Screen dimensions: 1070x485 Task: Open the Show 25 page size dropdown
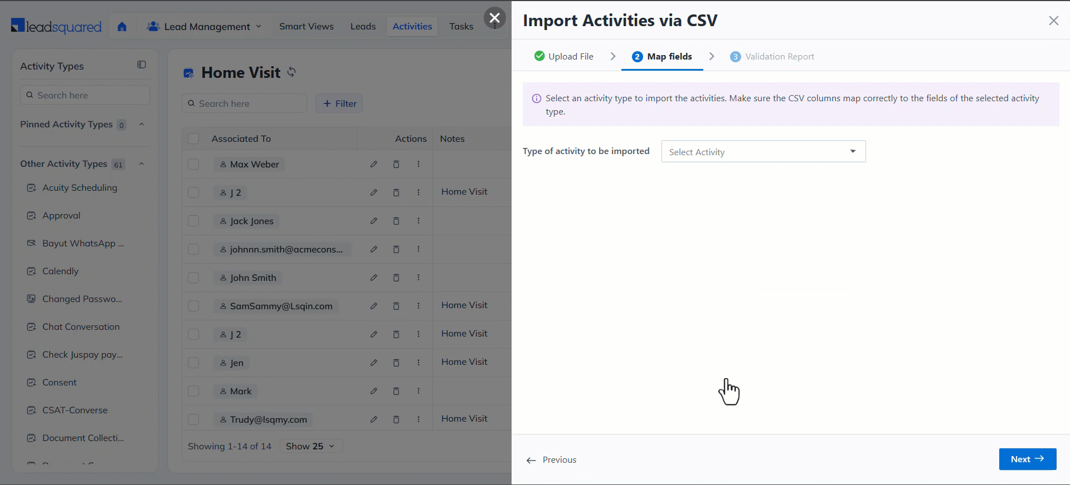click(x=310, y=446)
